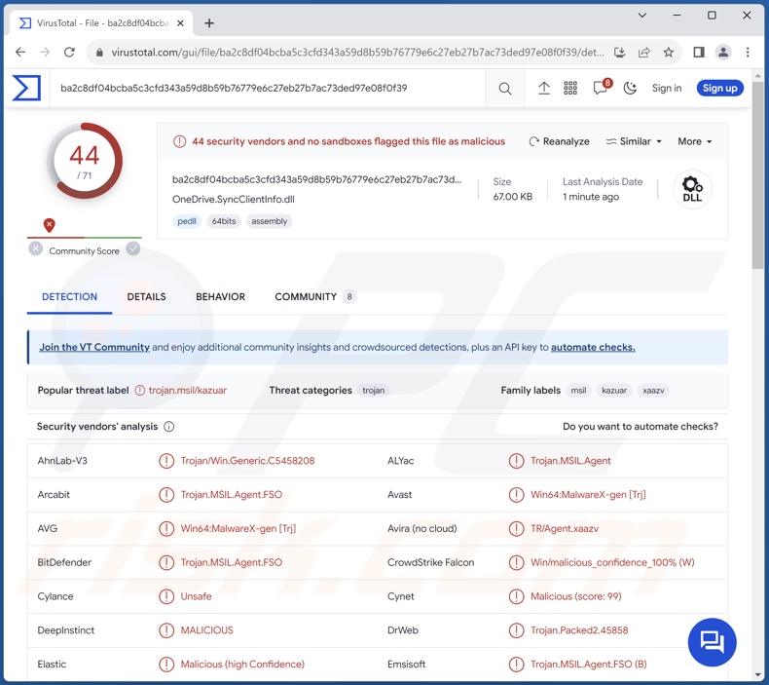Click the address bar URL
Screen dimensions: 769x685
tap(357, 53)
